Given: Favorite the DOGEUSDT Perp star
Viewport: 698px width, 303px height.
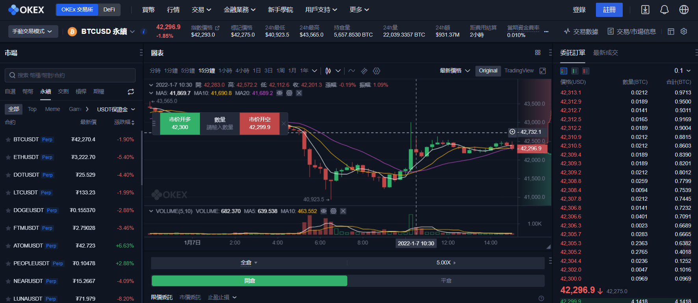Looking at the screenshot, I should point(8,211).
